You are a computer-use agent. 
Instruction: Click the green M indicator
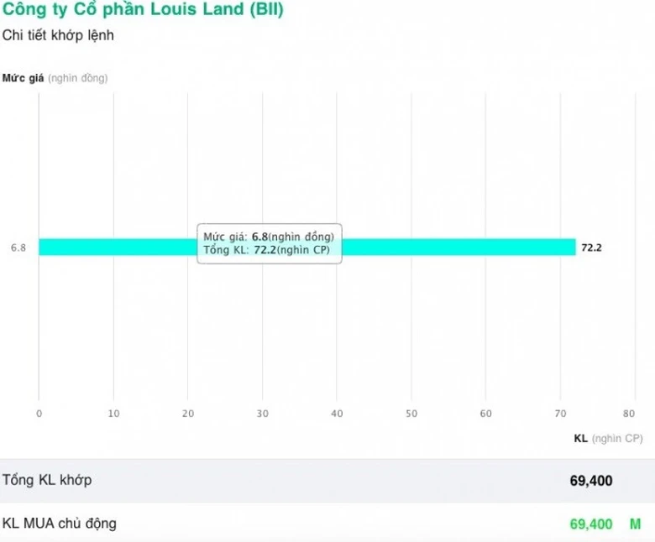point(636,524)
